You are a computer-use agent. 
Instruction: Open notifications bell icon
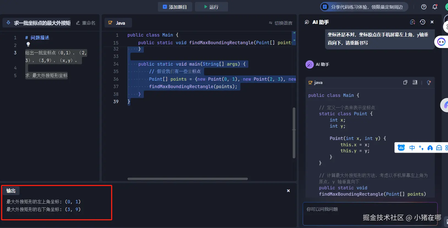point(435,7)
